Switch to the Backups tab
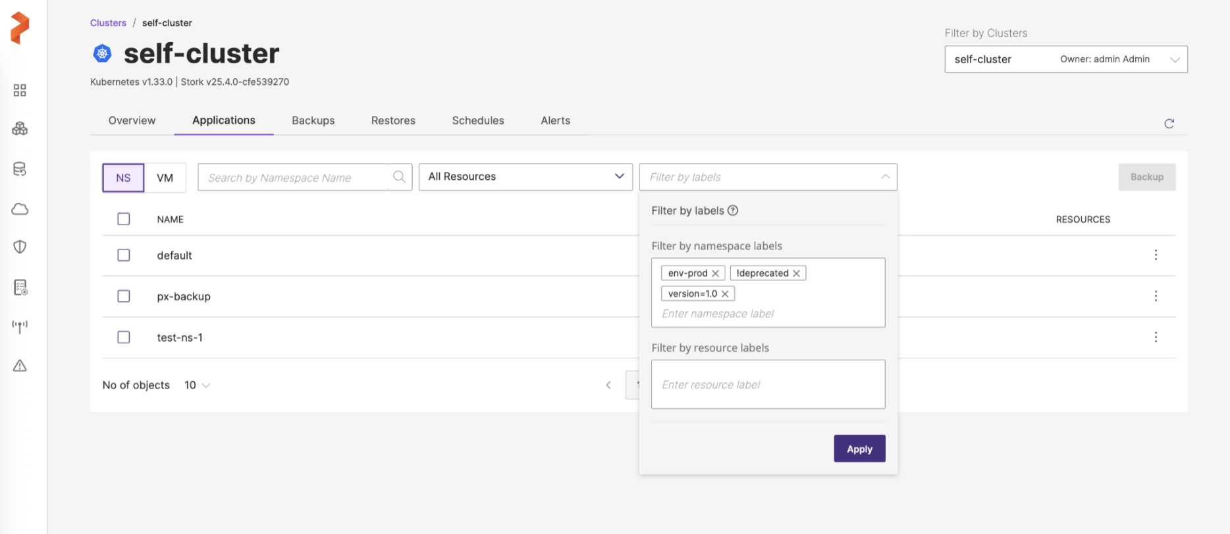Viewport: 1230px width, 534px height. [313, 120]
